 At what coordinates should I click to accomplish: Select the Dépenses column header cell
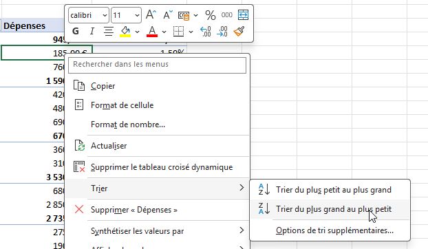(x=32, y=25)
